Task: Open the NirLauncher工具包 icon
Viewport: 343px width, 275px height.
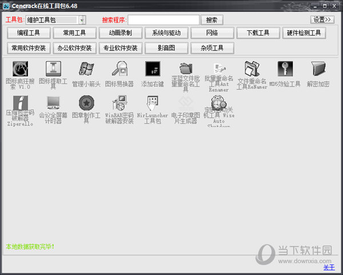Action: (153, 103)
